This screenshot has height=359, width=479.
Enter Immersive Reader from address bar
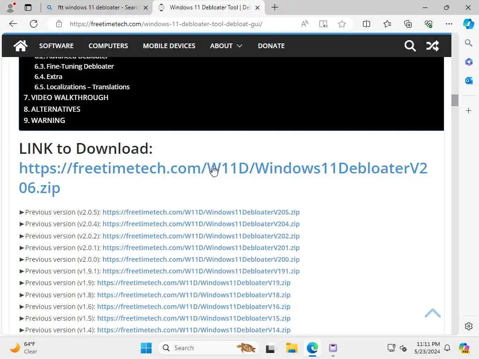(323, 24)
